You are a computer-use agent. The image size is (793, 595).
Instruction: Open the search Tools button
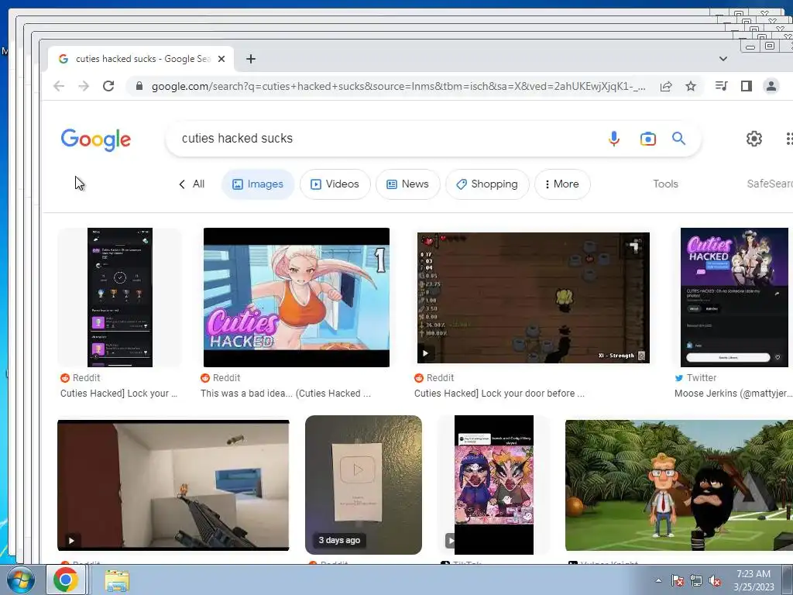(665, 184)
